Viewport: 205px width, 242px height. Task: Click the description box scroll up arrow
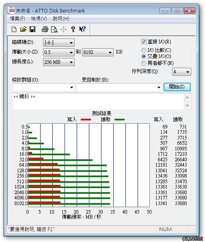[x=187, y=97]
